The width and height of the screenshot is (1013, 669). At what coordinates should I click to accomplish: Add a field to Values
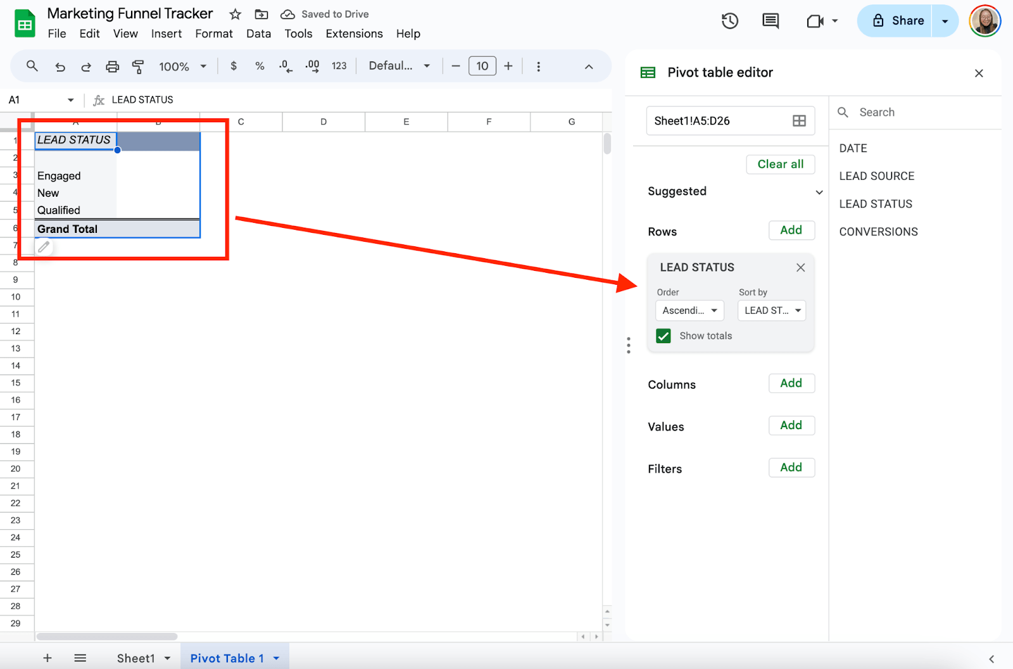point(791,425)
